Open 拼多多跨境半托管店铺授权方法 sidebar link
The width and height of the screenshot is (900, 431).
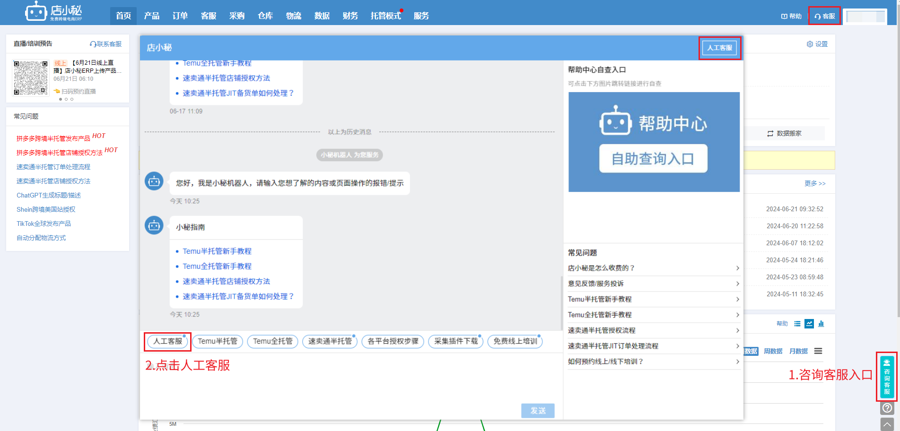59,153
